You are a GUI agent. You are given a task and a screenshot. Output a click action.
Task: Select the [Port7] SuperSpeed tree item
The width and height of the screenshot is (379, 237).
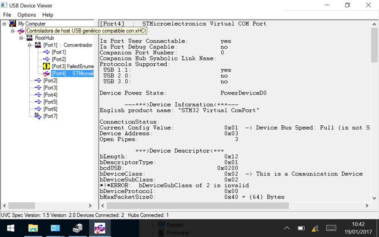[x=50, y=116]
